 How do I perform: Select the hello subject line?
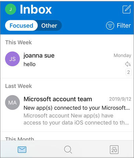pyautogui.click(x=29, y=64)
